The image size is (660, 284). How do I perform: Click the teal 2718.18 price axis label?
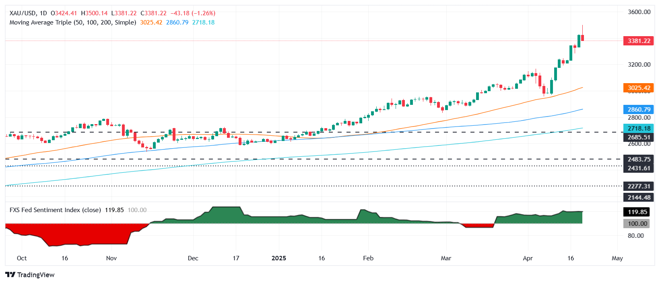click(638, 129)
